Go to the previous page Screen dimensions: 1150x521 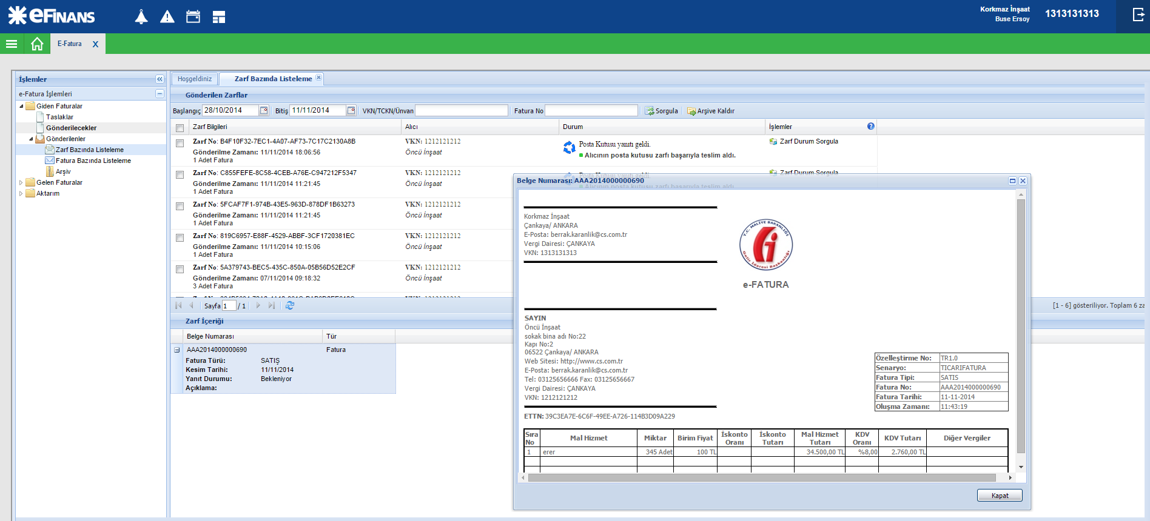(x=192, y=305)
